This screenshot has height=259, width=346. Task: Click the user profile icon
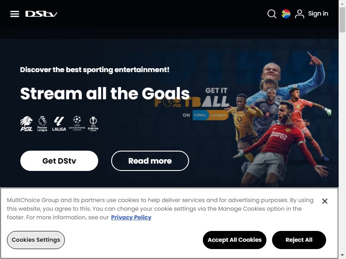click(x=299, y=14)
